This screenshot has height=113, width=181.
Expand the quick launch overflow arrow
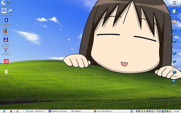[23, 111]
